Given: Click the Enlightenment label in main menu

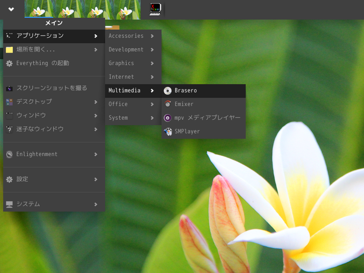Looking at the screenshot, I should 37,154.
